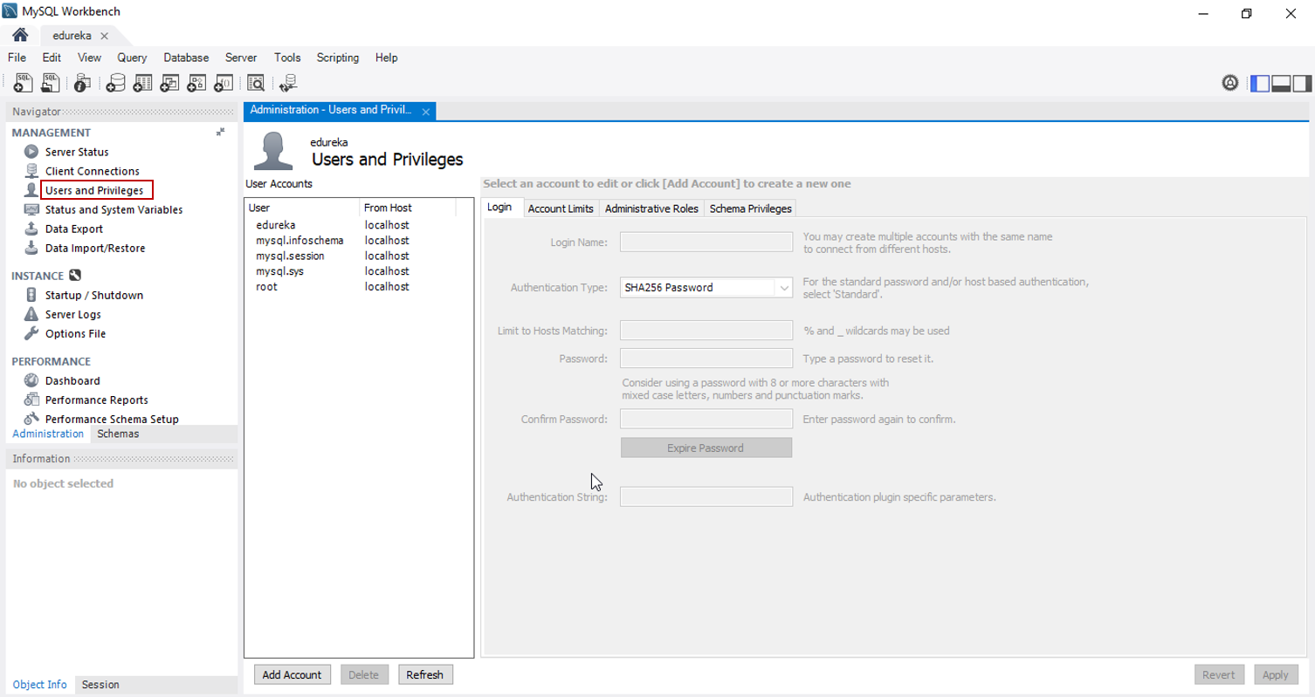Click the Login Name input field
Viewport: 1315px width, 697px height.
pos(706,242)
